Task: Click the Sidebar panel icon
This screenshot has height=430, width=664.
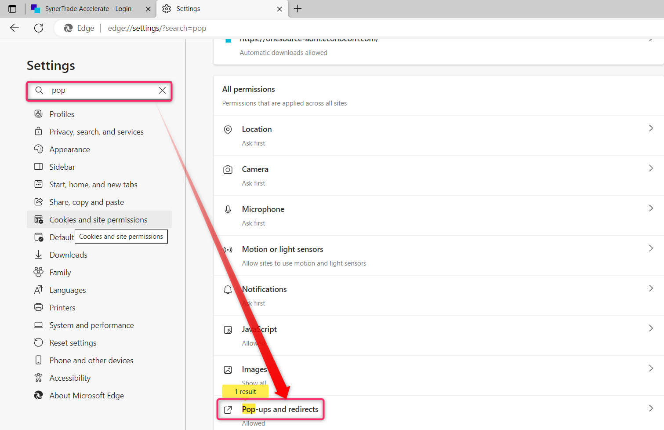Action: click(39, 167)
